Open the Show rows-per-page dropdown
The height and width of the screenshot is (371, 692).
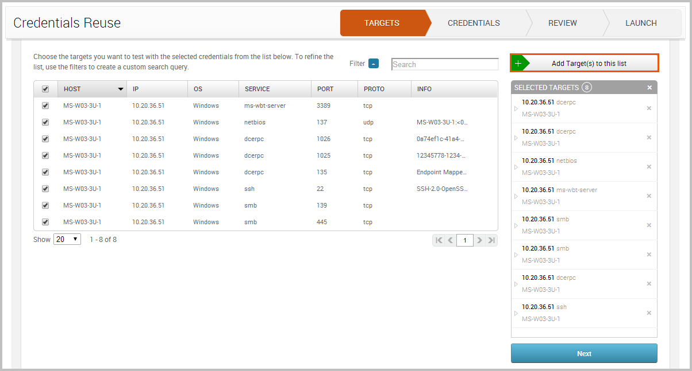point(67,240)
